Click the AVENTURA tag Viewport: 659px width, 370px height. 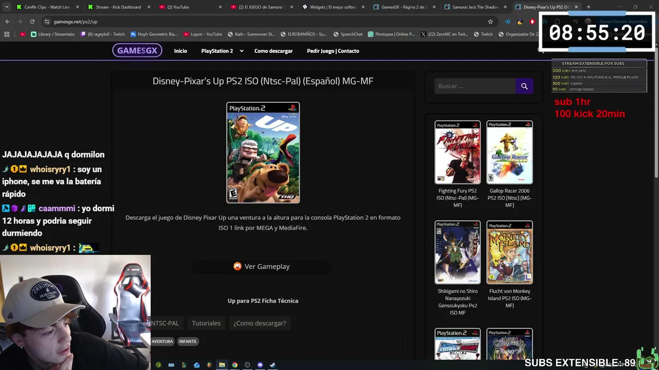tap(162, 341)
